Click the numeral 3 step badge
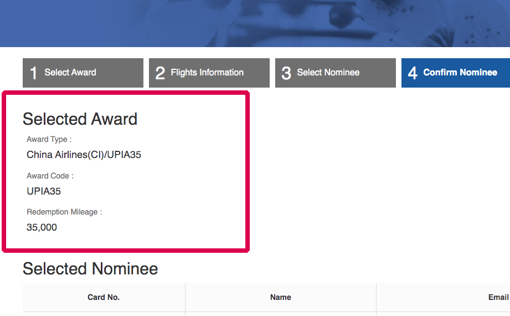This screenshot has width=510, height=316. 286,73
